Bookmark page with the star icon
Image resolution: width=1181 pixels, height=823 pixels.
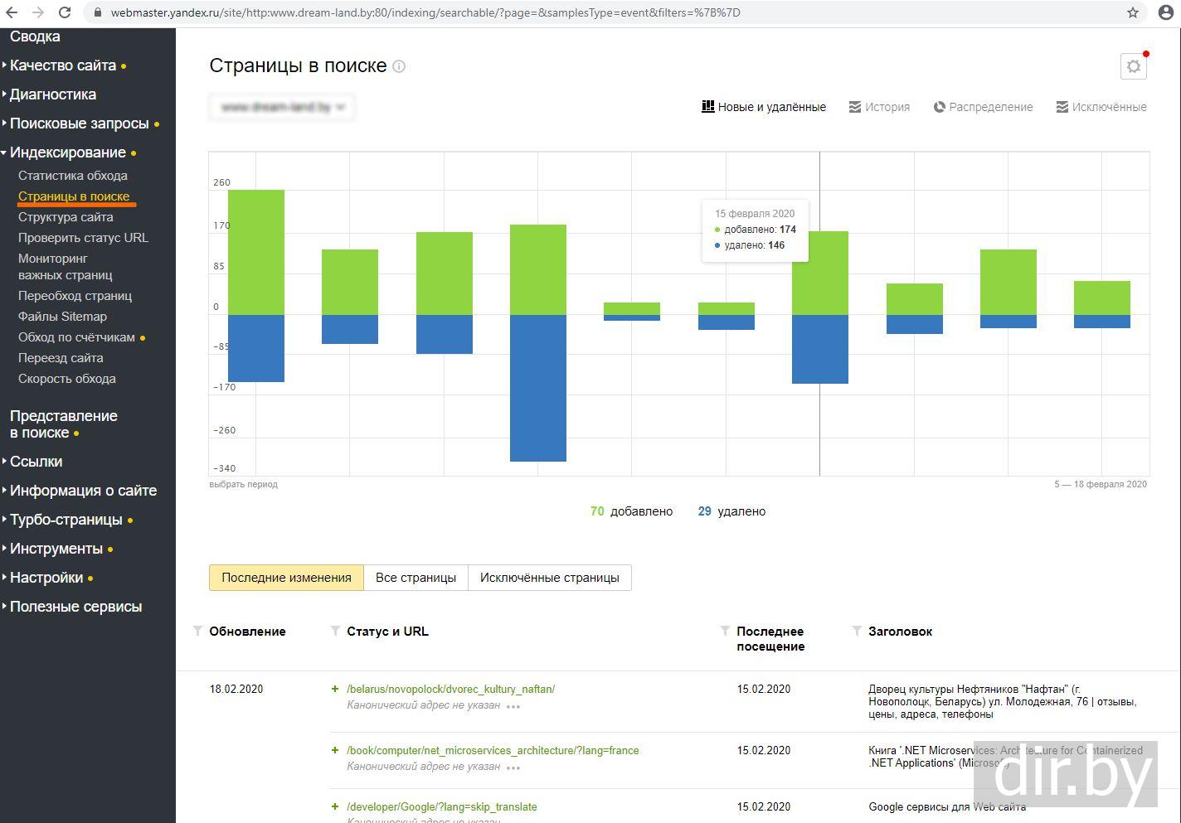1133,12
